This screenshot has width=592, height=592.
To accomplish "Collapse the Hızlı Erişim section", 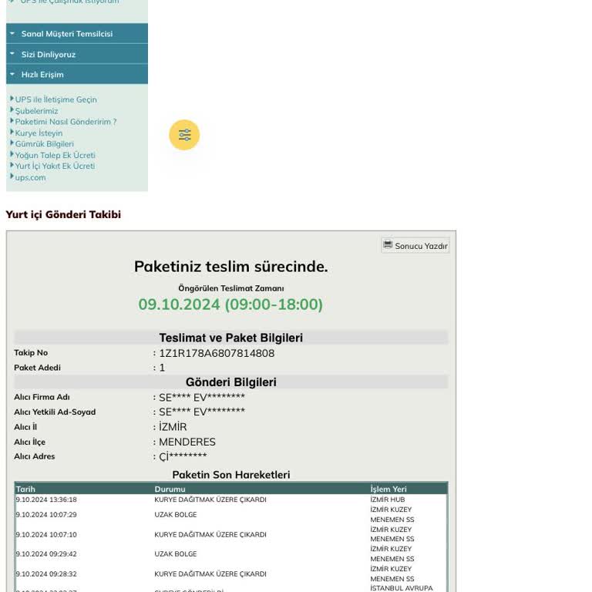I will tap(77, 74).
